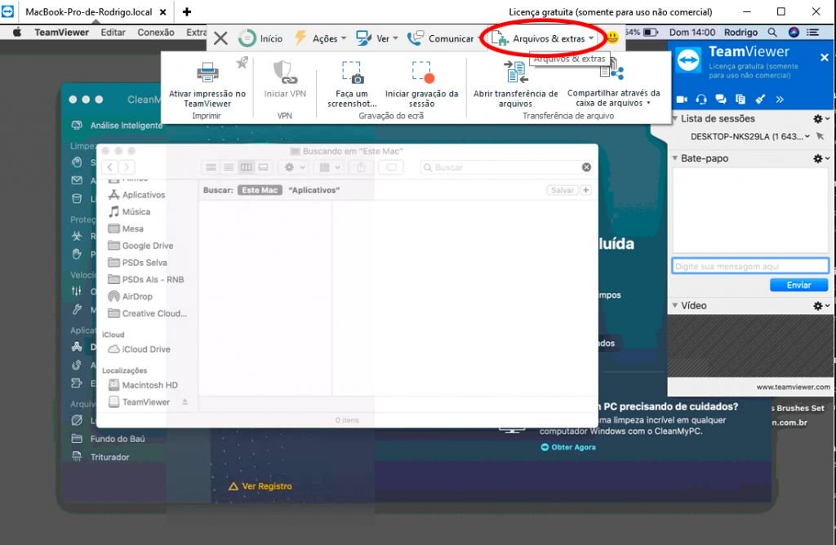Click the Salvar search button

[563, 190]
